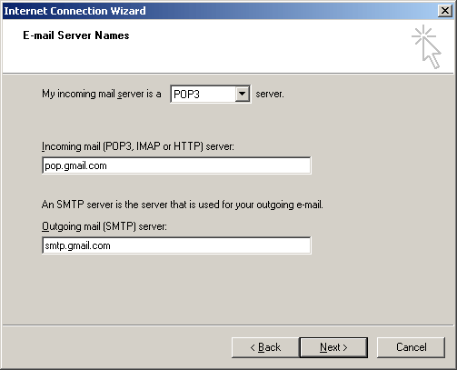Click the 'Incoming mail (POP3, IMAP or HTTP) server' label

(x=138, y=146)
